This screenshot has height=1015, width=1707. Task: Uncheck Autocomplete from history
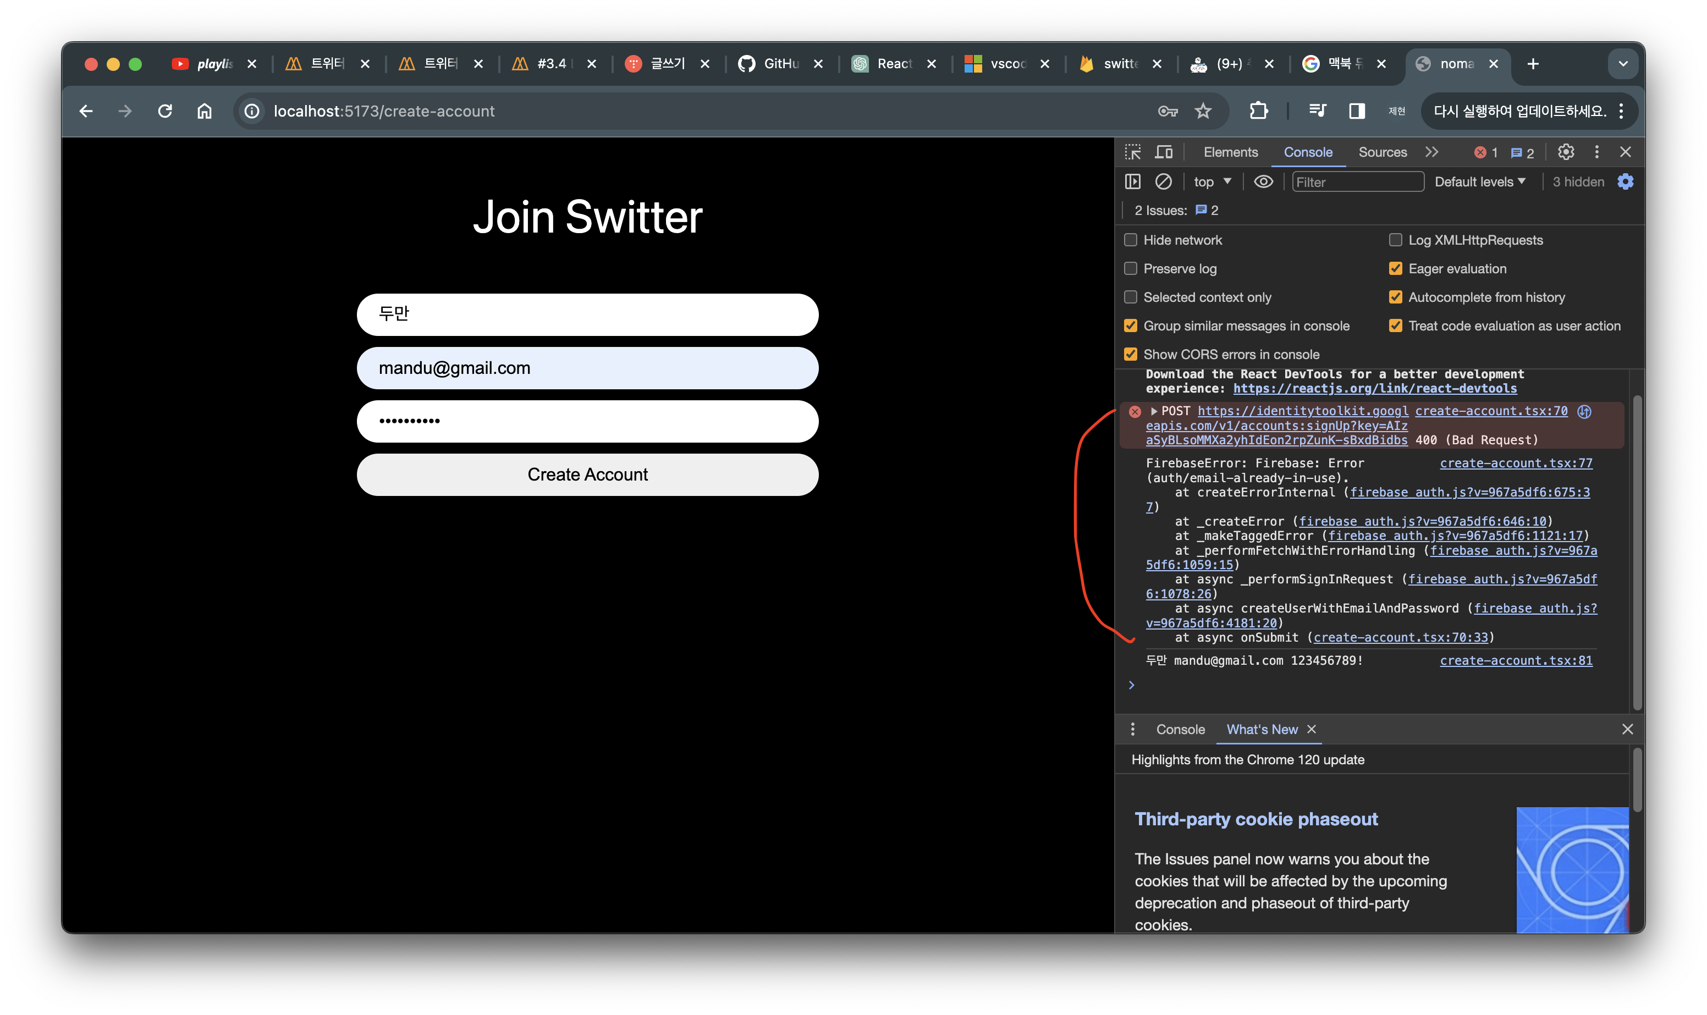1395,297
